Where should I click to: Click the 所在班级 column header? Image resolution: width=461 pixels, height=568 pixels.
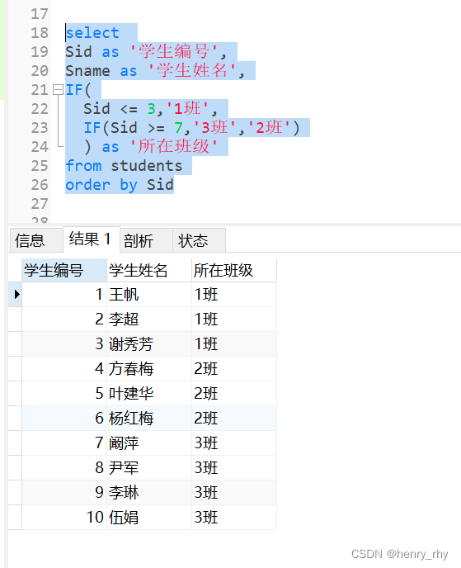[x=234, y=270]
